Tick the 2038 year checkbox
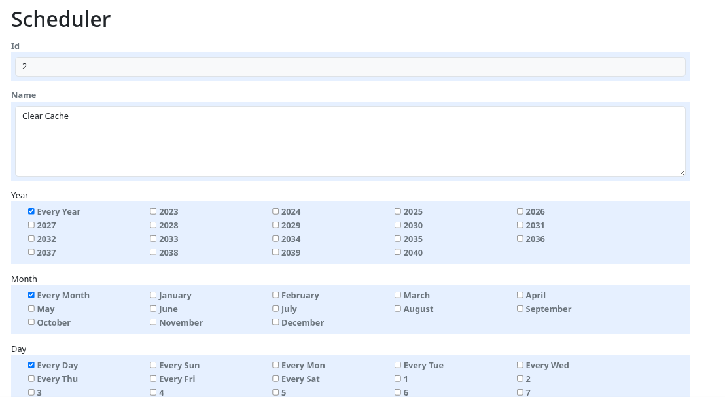Screen dimensions: 725x397 (153, 252)
